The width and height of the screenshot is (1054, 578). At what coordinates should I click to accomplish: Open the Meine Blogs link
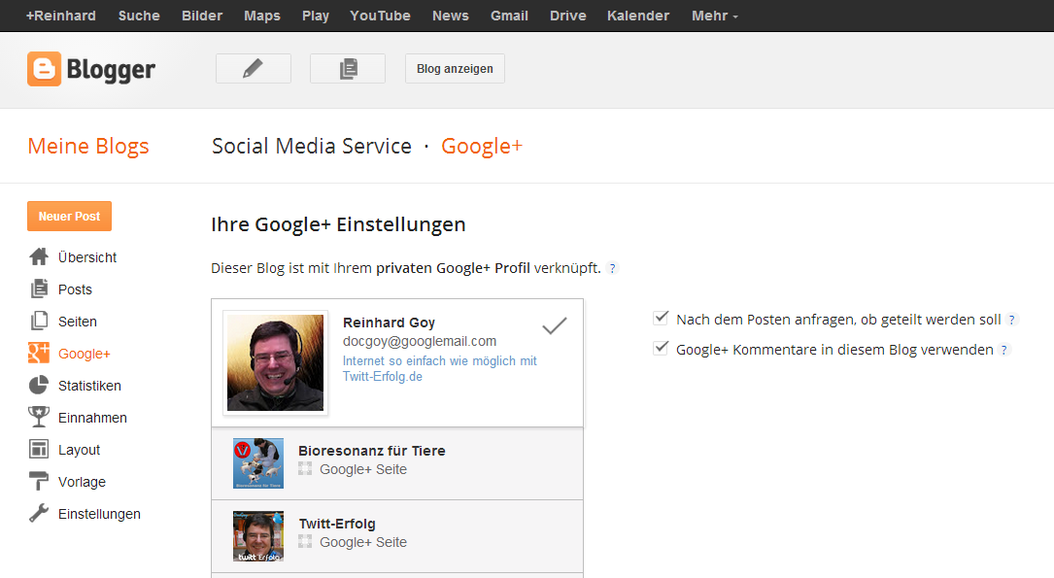pyautogui.click(x=88, y=147)
